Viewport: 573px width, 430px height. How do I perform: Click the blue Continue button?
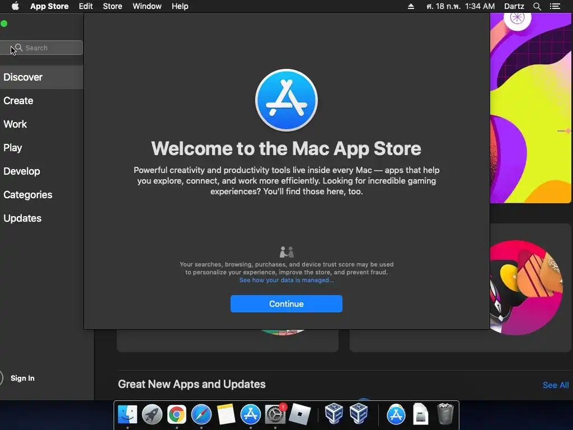click(x=286, y=303)
